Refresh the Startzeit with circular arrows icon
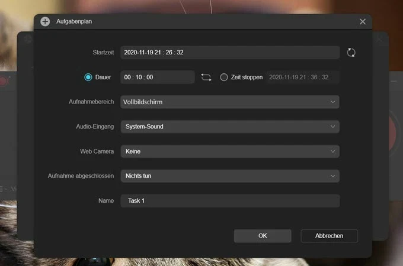The image size is (403, 266). tap(351, 53)
